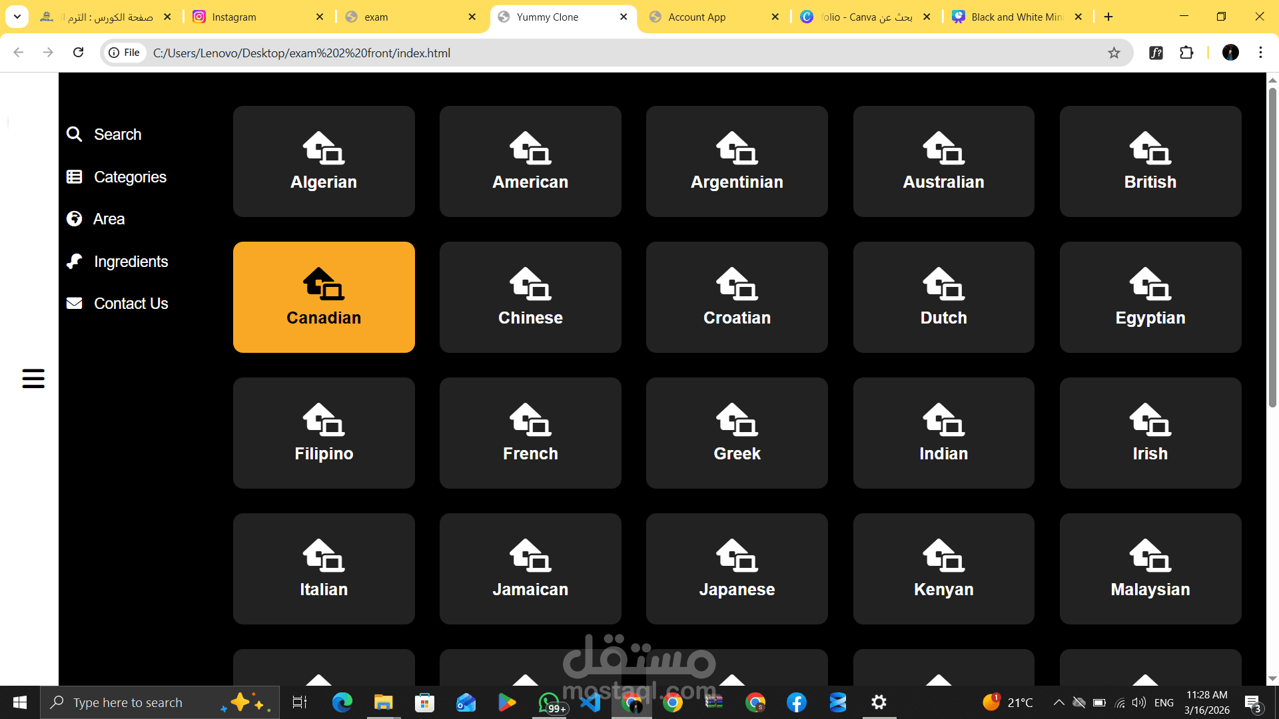
Task: Click the hamburger menu icon in sidebar
Action: [x=33, y=378]
